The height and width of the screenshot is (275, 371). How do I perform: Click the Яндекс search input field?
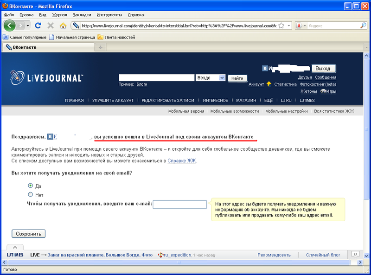tap(333, 26)
